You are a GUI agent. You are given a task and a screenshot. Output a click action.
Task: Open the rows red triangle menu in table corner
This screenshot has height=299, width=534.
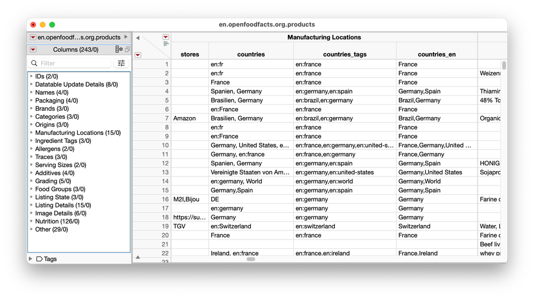click(x=138, y=55)
